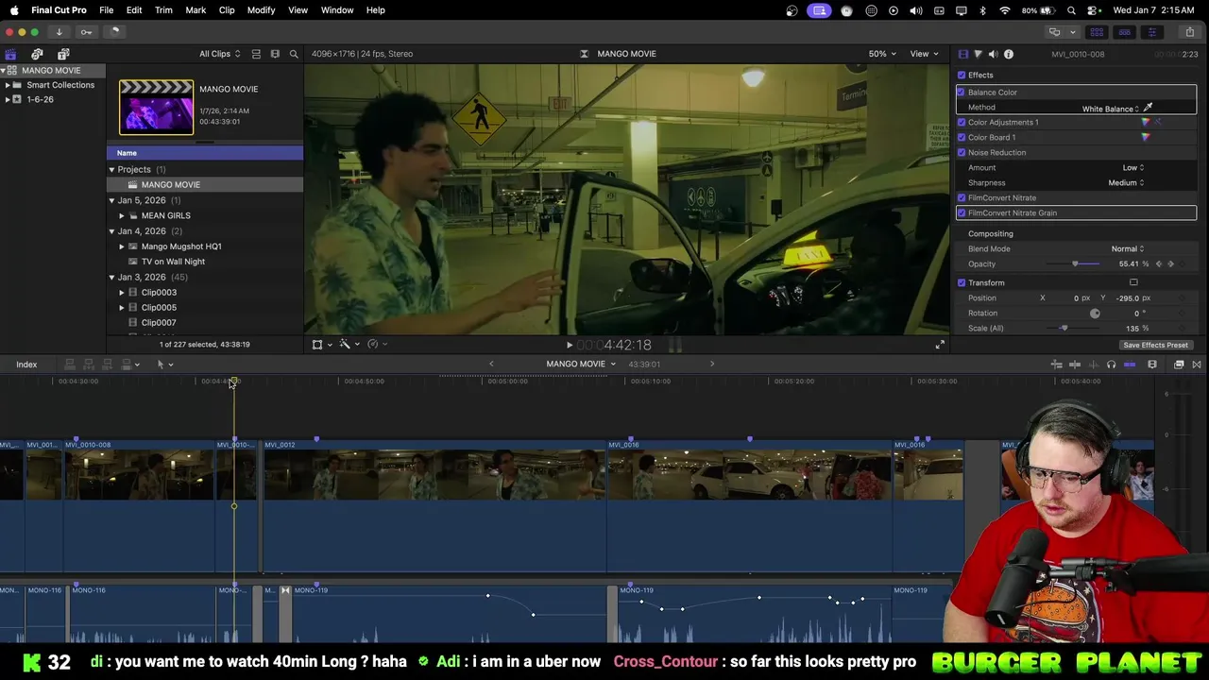Viewport: 1209px width, 680px height.
Task: Open the keyword editor key icon
Action: tap(86, 31)
